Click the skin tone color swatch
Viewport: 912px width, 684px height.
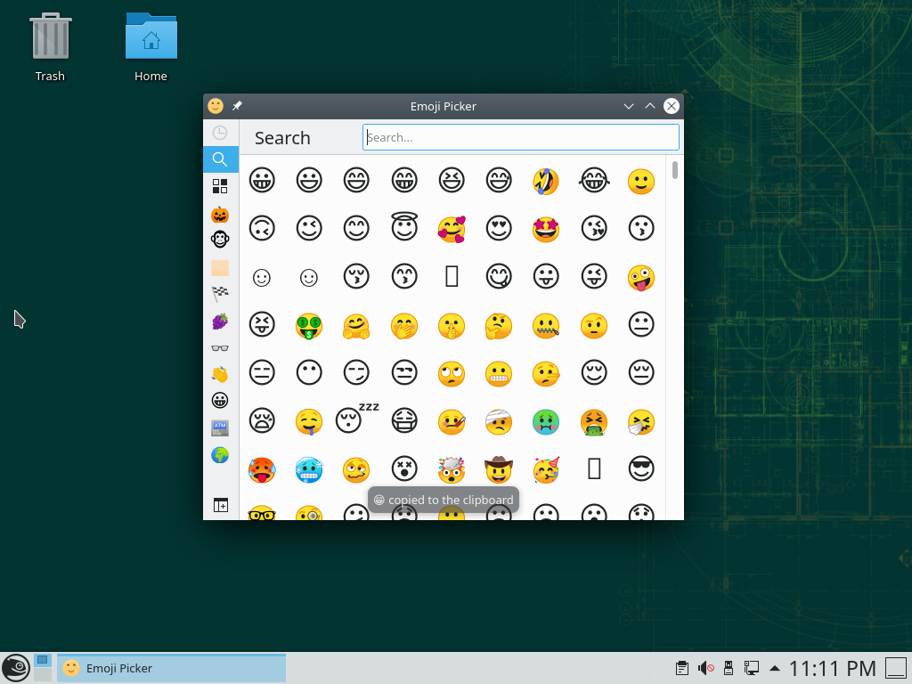[220, 267]
